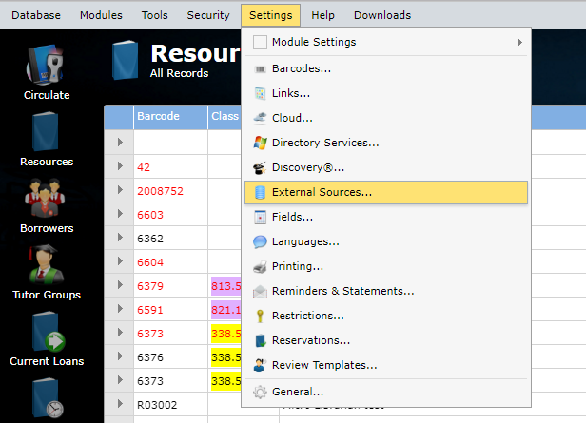This screenshot has width=586, height=423.
Task: Open the Help menu
Action: click(x=322, y=15)
